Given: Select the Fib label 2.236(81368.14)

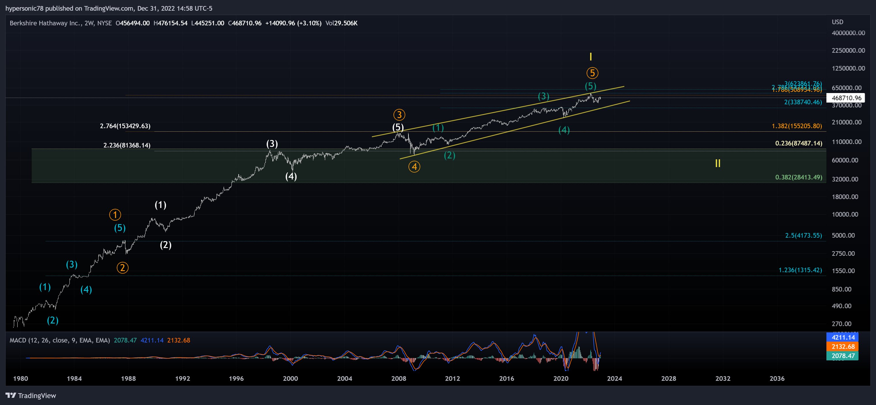Looking at the screenshot, I should 127,145.
